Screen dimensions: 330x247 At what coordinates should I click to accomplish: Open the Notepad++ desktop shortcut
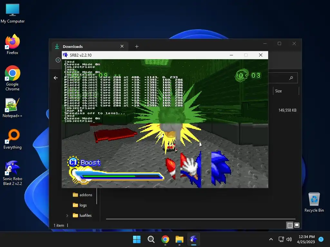pyautogui.click(x=13, y=108)
